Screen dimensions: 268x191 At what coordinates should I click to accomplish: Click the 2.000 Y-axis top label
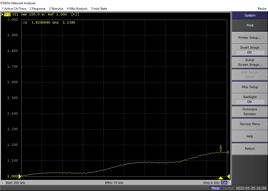[x=12, y=20]
